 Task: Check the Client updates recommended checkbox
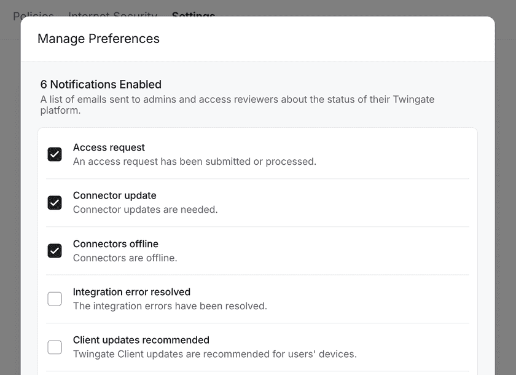[55, 347]
